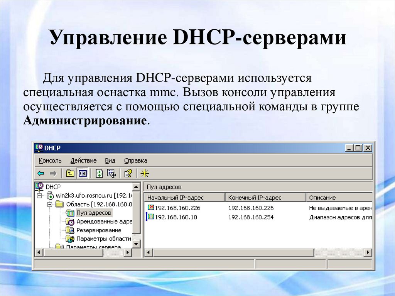The height and width of the screenshot is (296, 395).
Task: Click start address 192.168.160.10
Action: (x=176, y=217)
